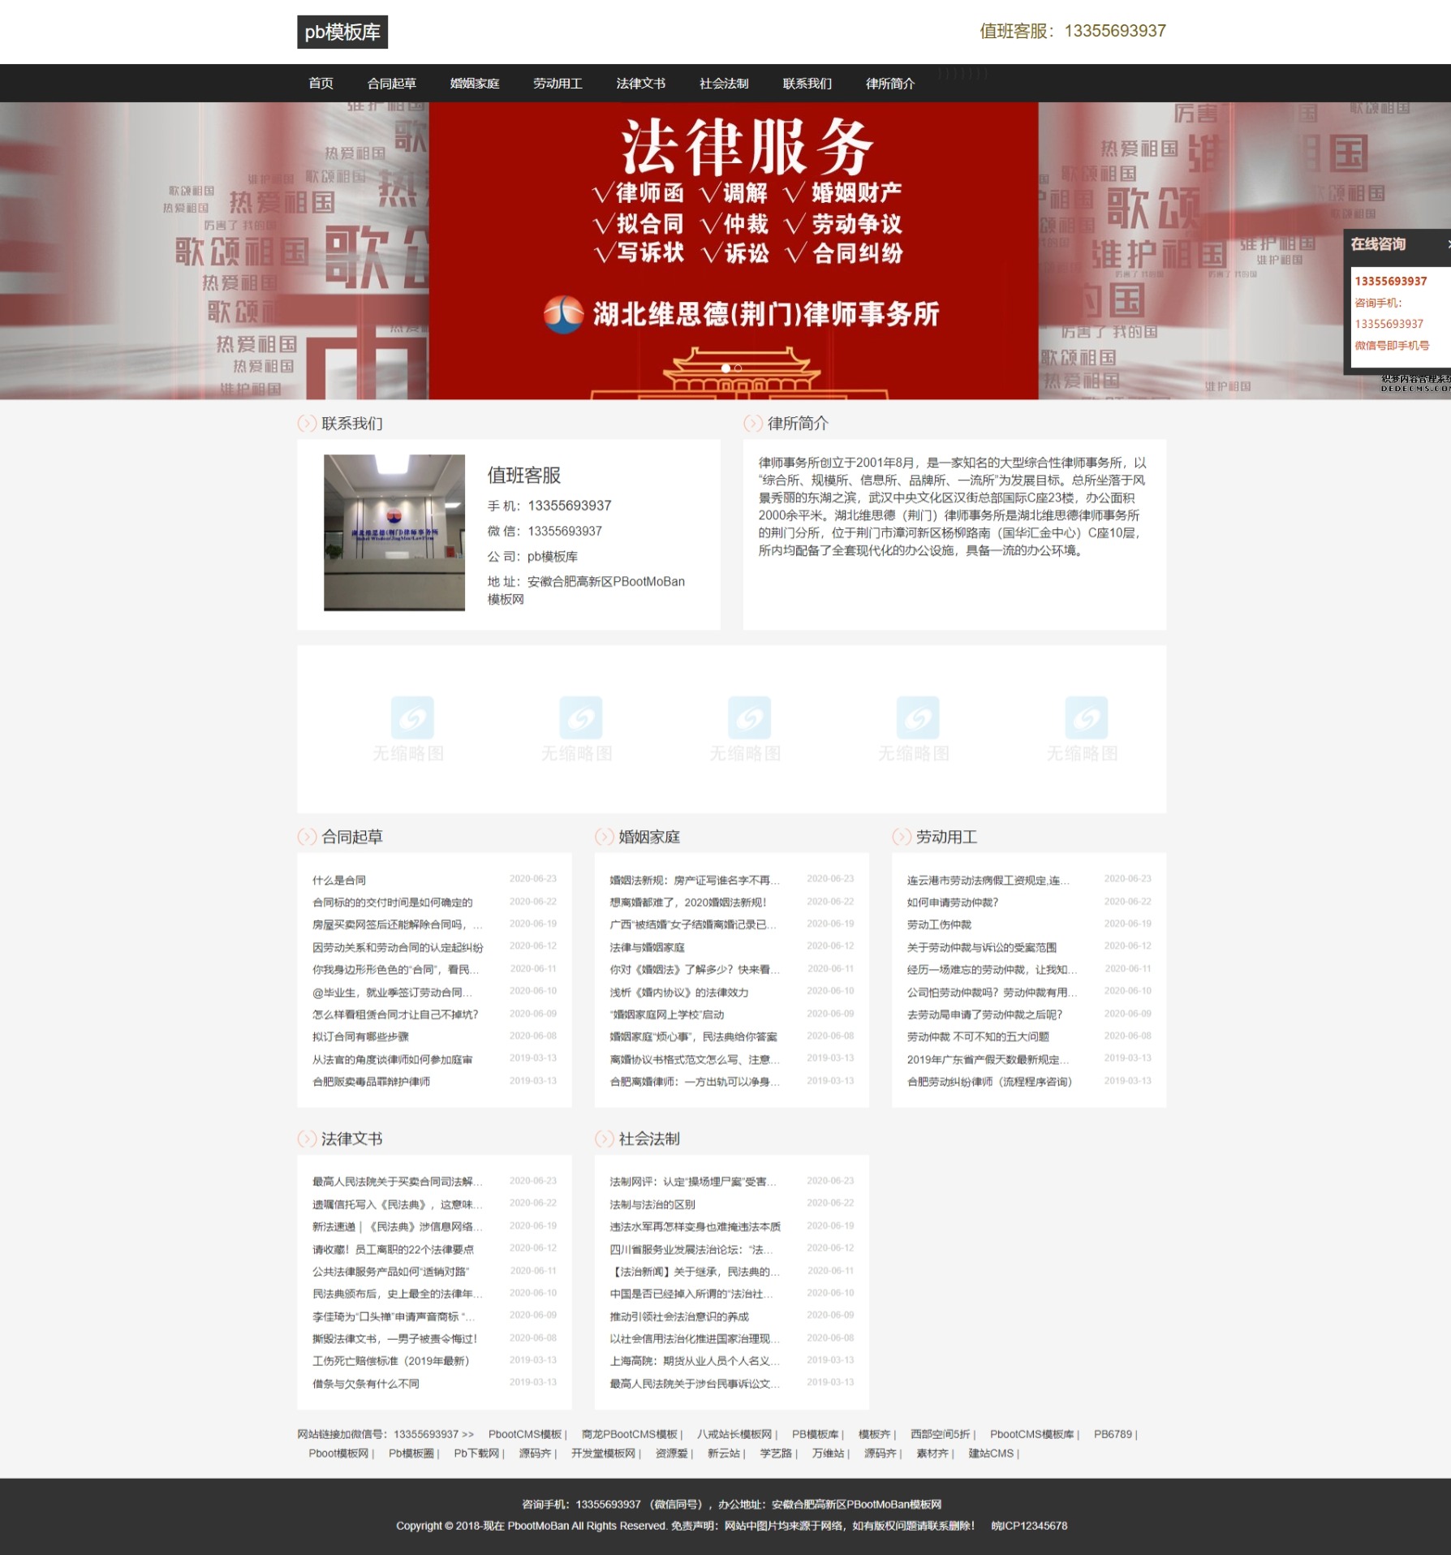1451x1555 pixels.
Task: Click the circled arrow icon beside 婚姻家庭 heading
Action: pyautogui.click(x=605, y=837)
